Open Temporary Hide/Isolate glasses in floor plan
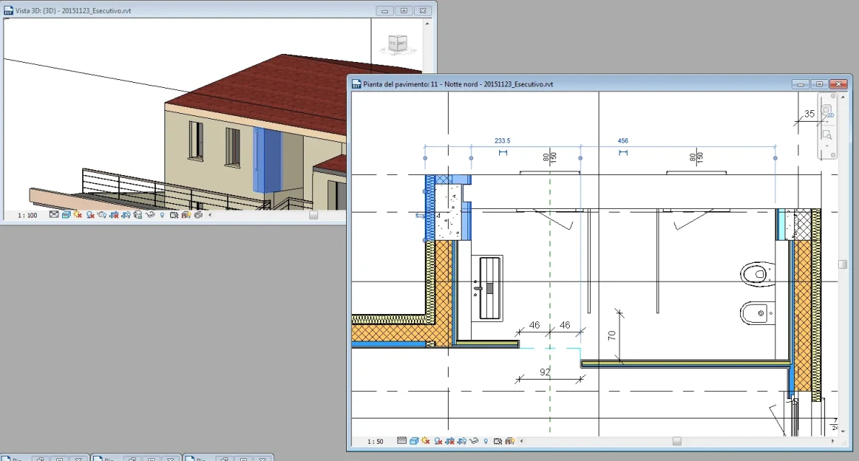Image resolution: width=859 pixels, height=461 pixels. (473, 441)
